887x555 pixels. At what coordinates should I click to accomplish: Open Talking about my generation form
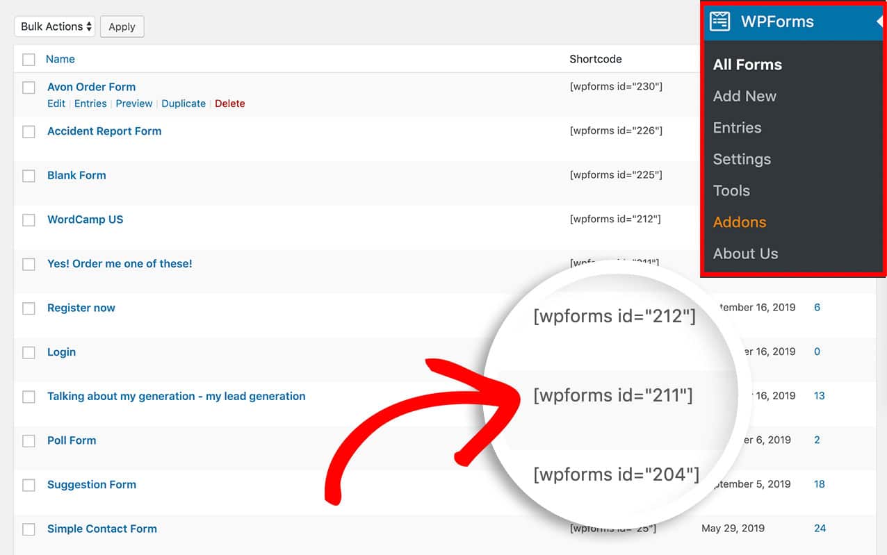click(x=177, y=396)
